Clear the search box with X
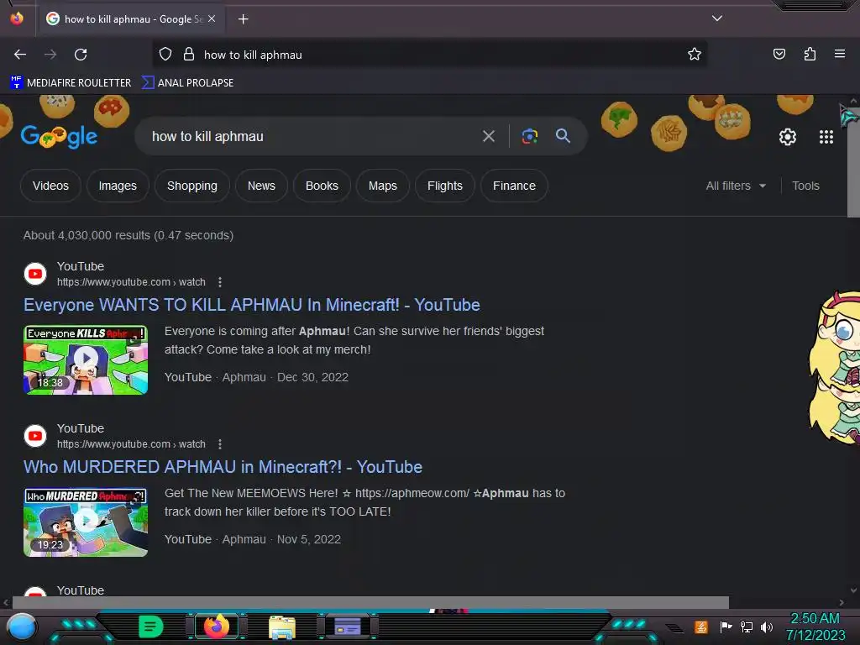Image resolution: width=860 pixels, height=645 pixels. (488, 136)
